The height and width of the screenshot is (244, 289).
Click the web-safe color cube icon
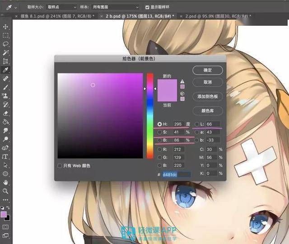tap(182, 94)
